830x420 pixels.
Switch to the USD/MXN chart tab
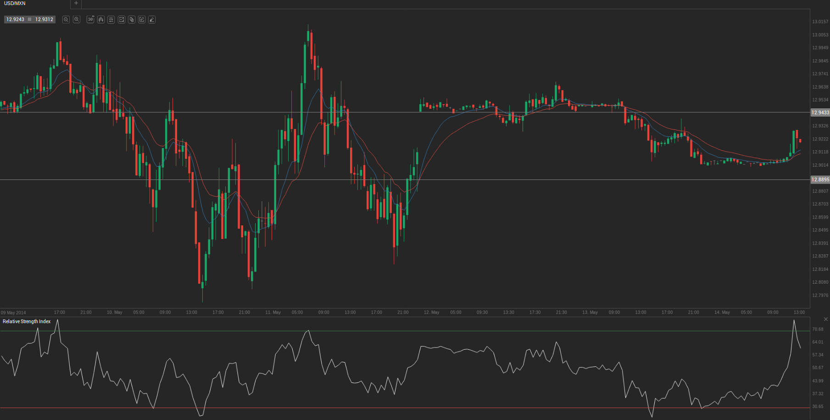pyautogui.click(x=15, y=4)
